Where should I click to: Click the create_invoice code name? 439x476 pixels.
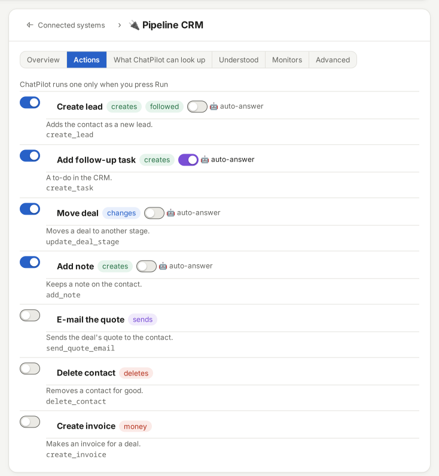[76, 454]
